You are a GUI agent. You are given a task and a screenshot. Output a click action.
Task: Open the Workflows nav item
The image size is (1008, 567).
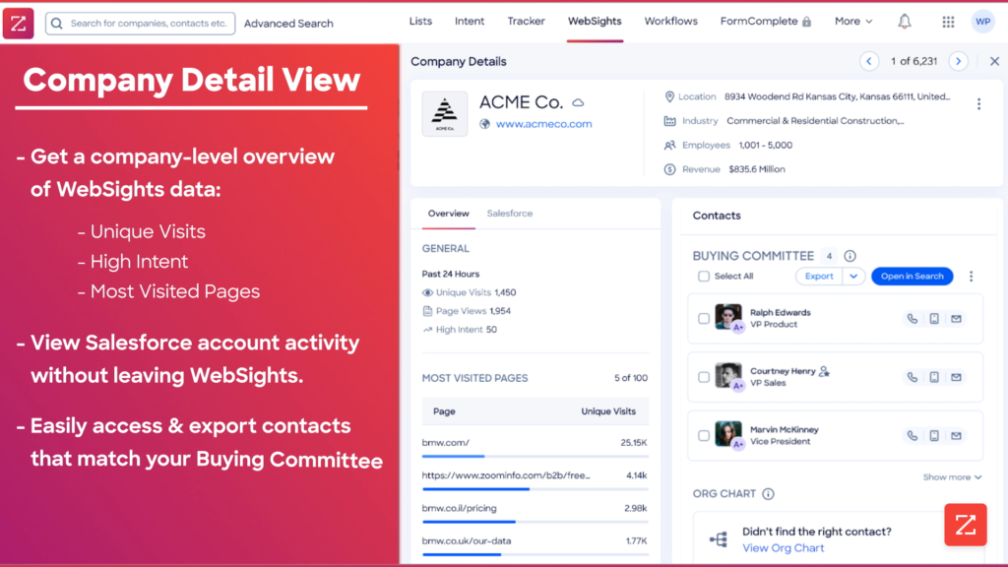[670, 22]
